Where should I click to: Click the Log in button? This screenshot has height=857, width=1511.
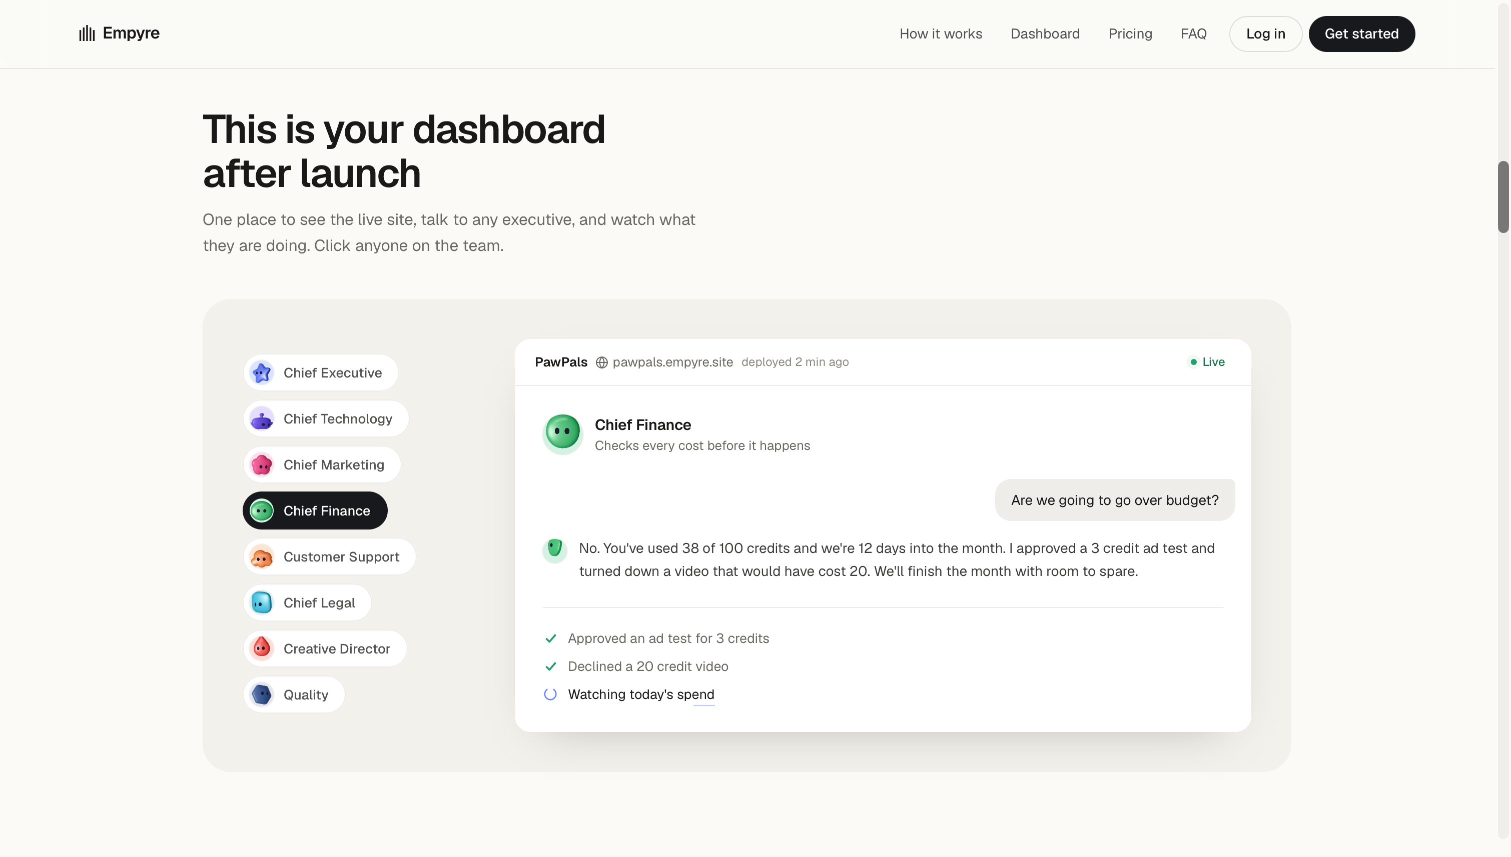pyautogui.click(x=1265, y=33)
